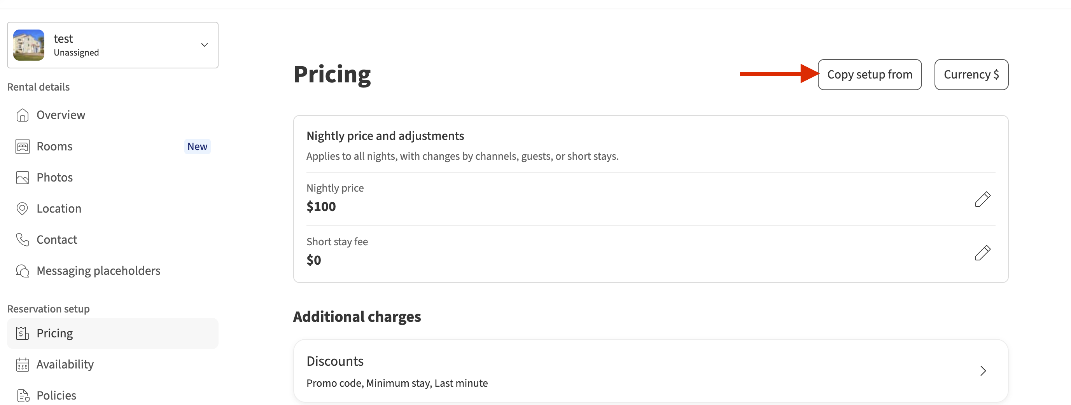
Task: Edit short stay fee pencil icon
Action: tap(982, 253)
